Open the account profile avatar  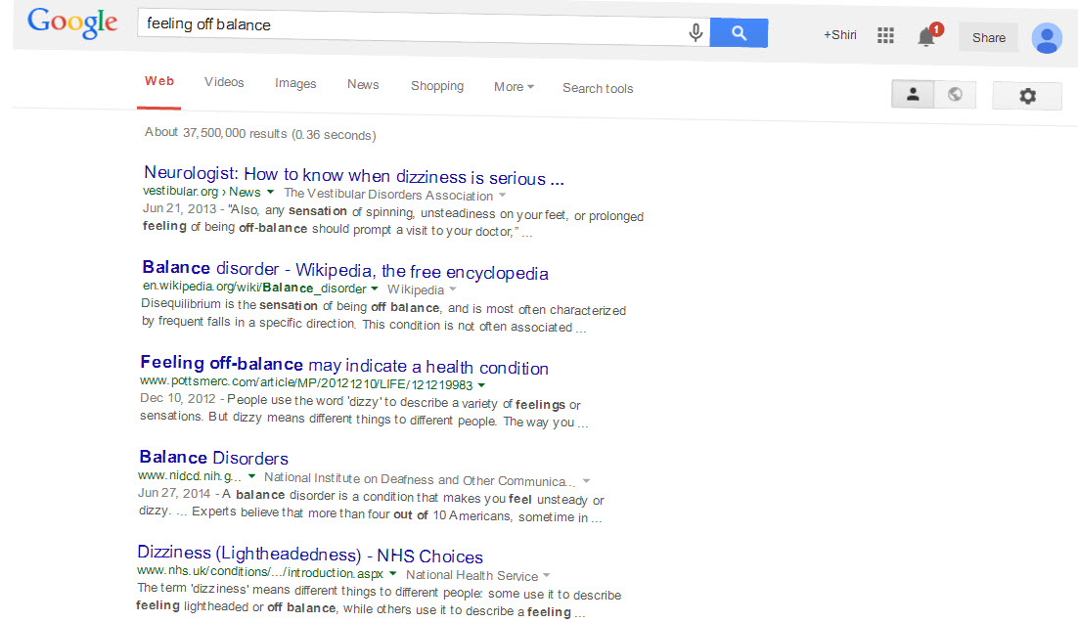click(x=1047, y=38)
